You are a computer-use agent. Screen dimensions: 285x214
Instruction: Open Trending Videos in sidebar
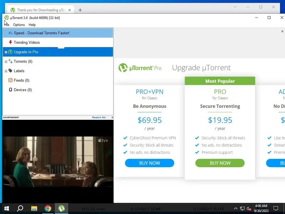(58, 42)
